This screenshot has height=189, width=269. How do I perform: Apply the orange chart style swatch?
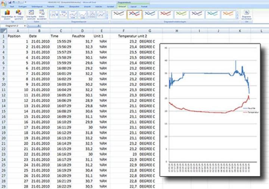tap(228, 14)
